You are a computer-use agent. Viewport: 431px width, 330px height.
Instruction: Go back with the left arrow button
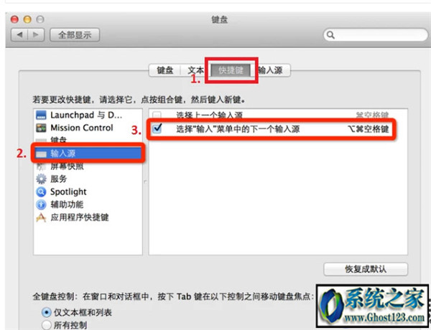pyautogui.click(x=19, y=35)
